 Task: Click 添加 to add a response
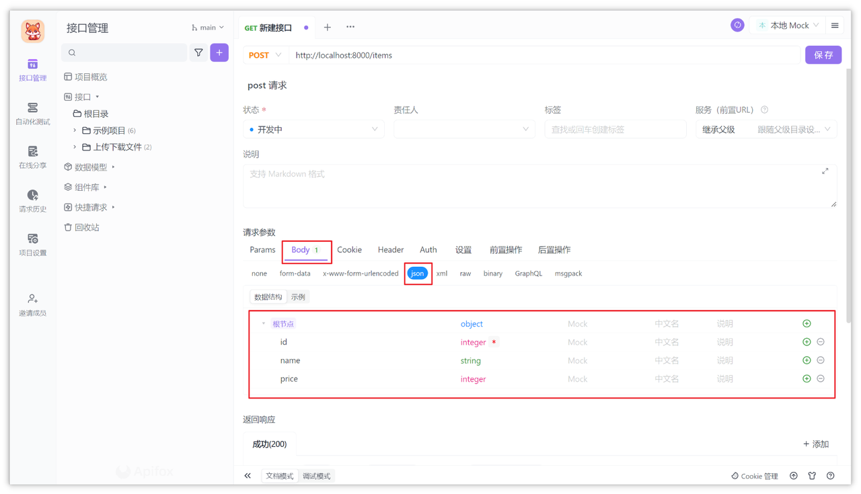point(816,444)
